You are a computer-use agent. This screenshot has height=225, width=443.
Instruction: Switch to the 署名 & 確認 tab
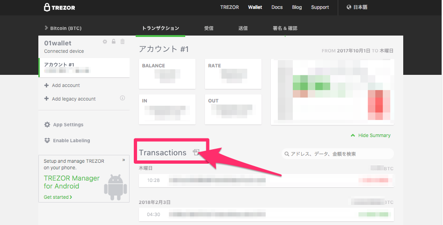click(285, 28)
